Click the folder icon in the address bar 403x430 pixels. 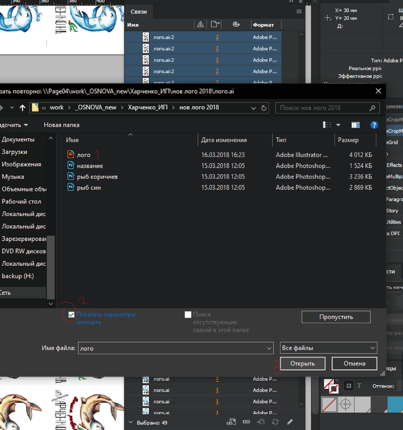click(35, 108)
